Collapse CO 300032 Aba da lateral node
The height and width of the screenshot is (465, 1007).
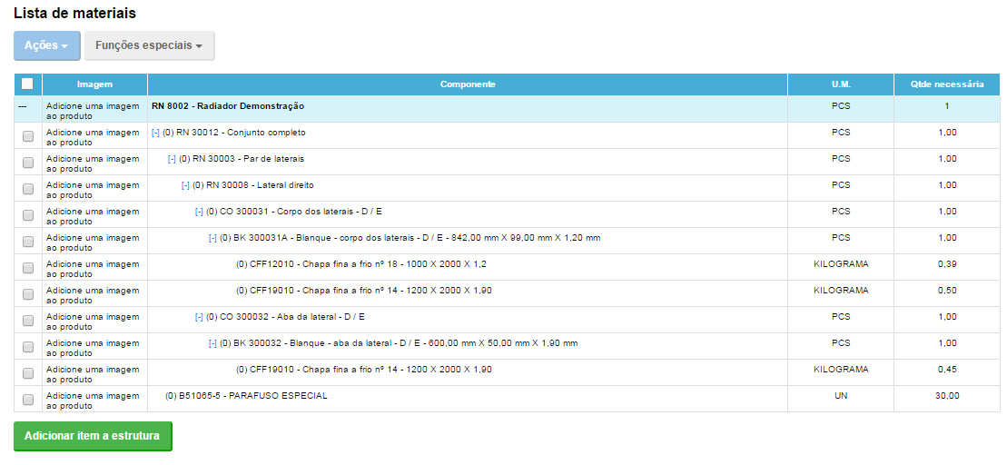point(199,317)
